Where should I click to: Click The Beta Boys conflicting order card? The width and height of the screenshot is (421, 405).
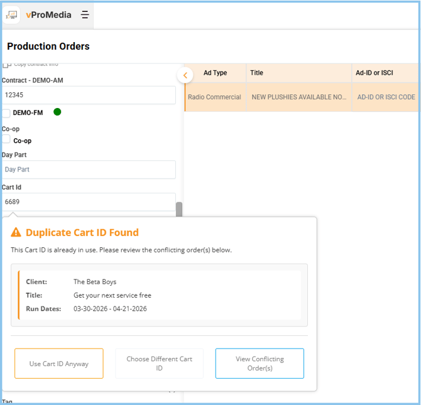pyautogui.click(x=160, y=295)
